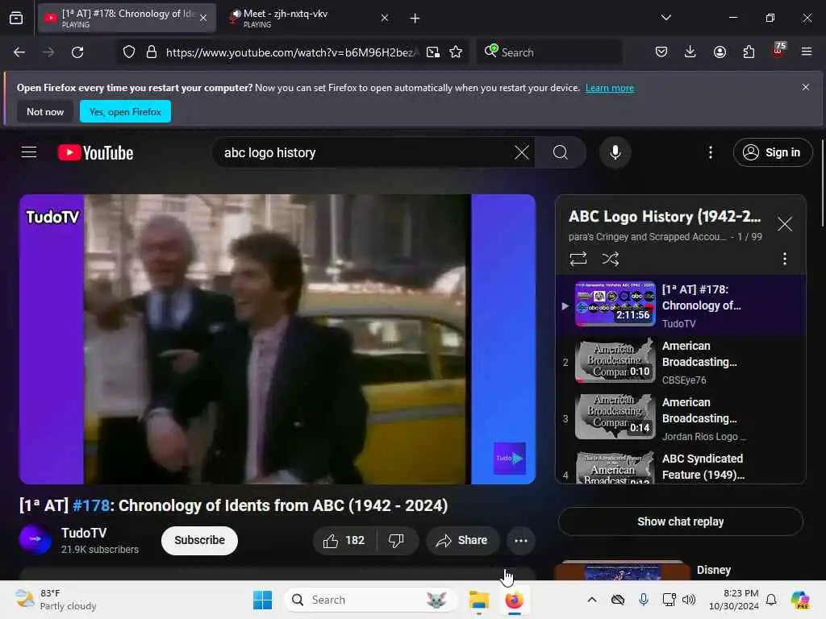This screenshot has width=826, height=619.
Task: Open Firefox View recent browsing icon
Action: [16, 18]
